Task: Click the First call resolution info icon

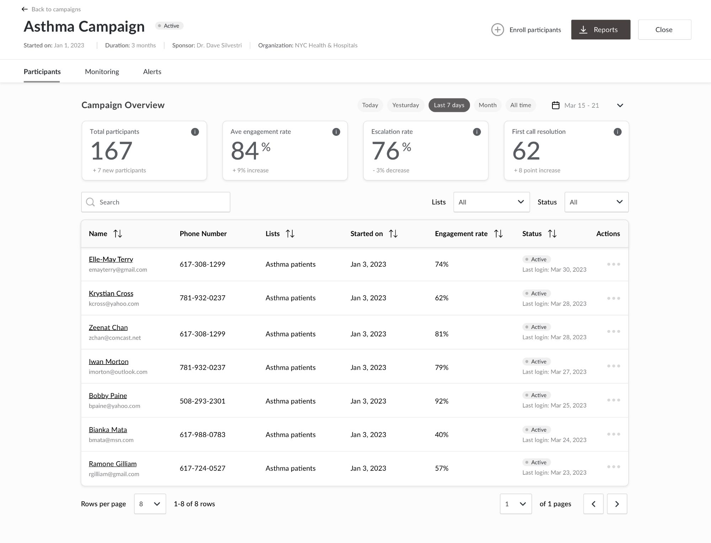Action: (618, 132)
